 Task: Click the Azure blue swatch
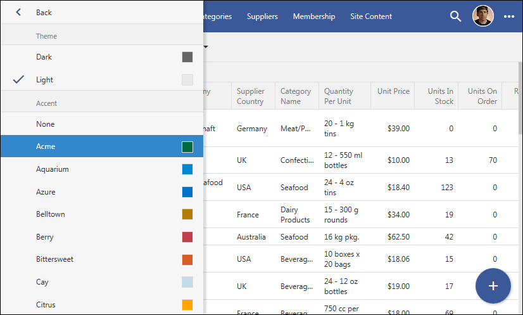[187, 192]
